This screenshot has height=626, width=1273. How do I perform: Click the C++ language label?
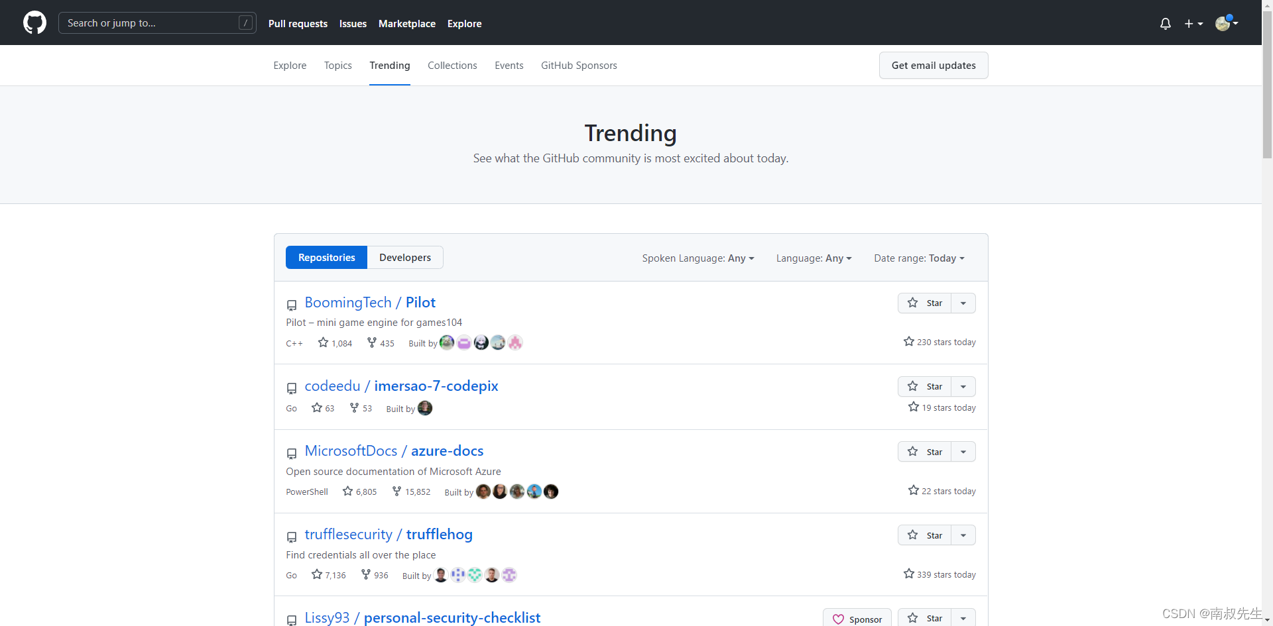tap(294, 344)
